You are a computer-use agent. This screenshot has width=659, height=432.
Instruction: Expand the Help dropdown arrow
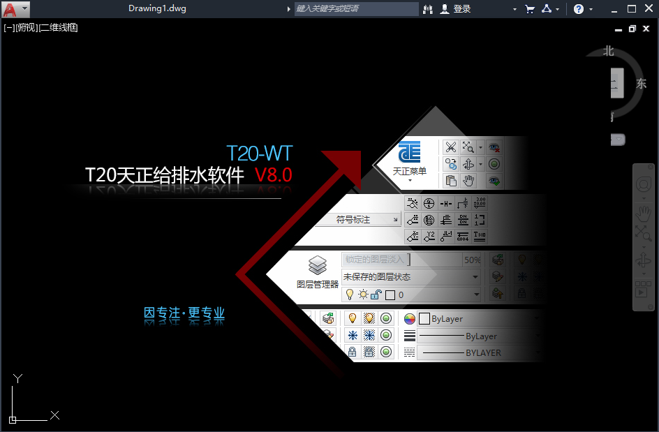[x=591, y=9]
